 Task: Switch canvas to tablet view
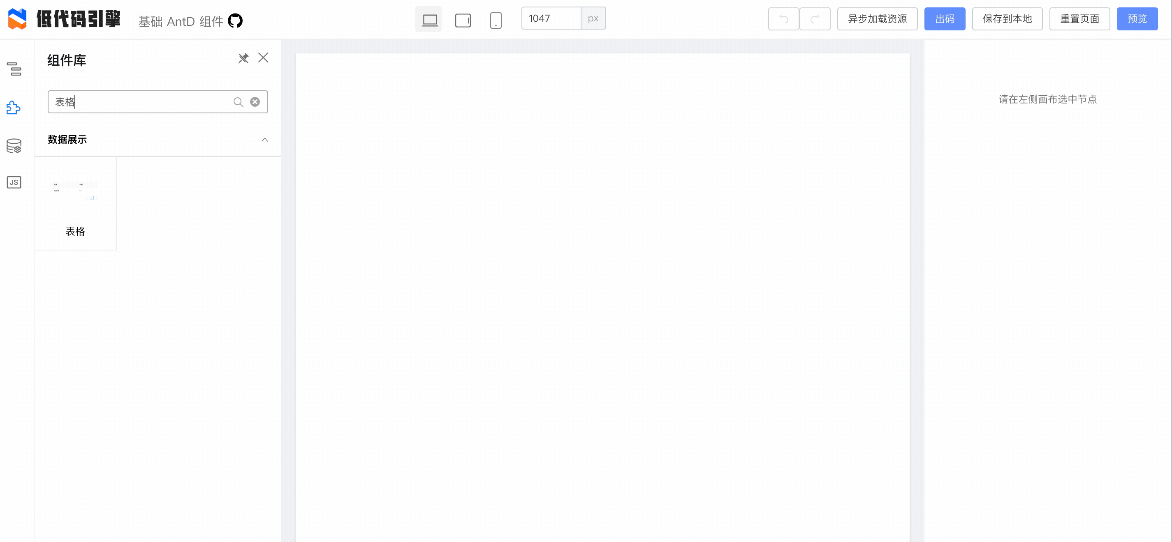click(x=463, y=19)
